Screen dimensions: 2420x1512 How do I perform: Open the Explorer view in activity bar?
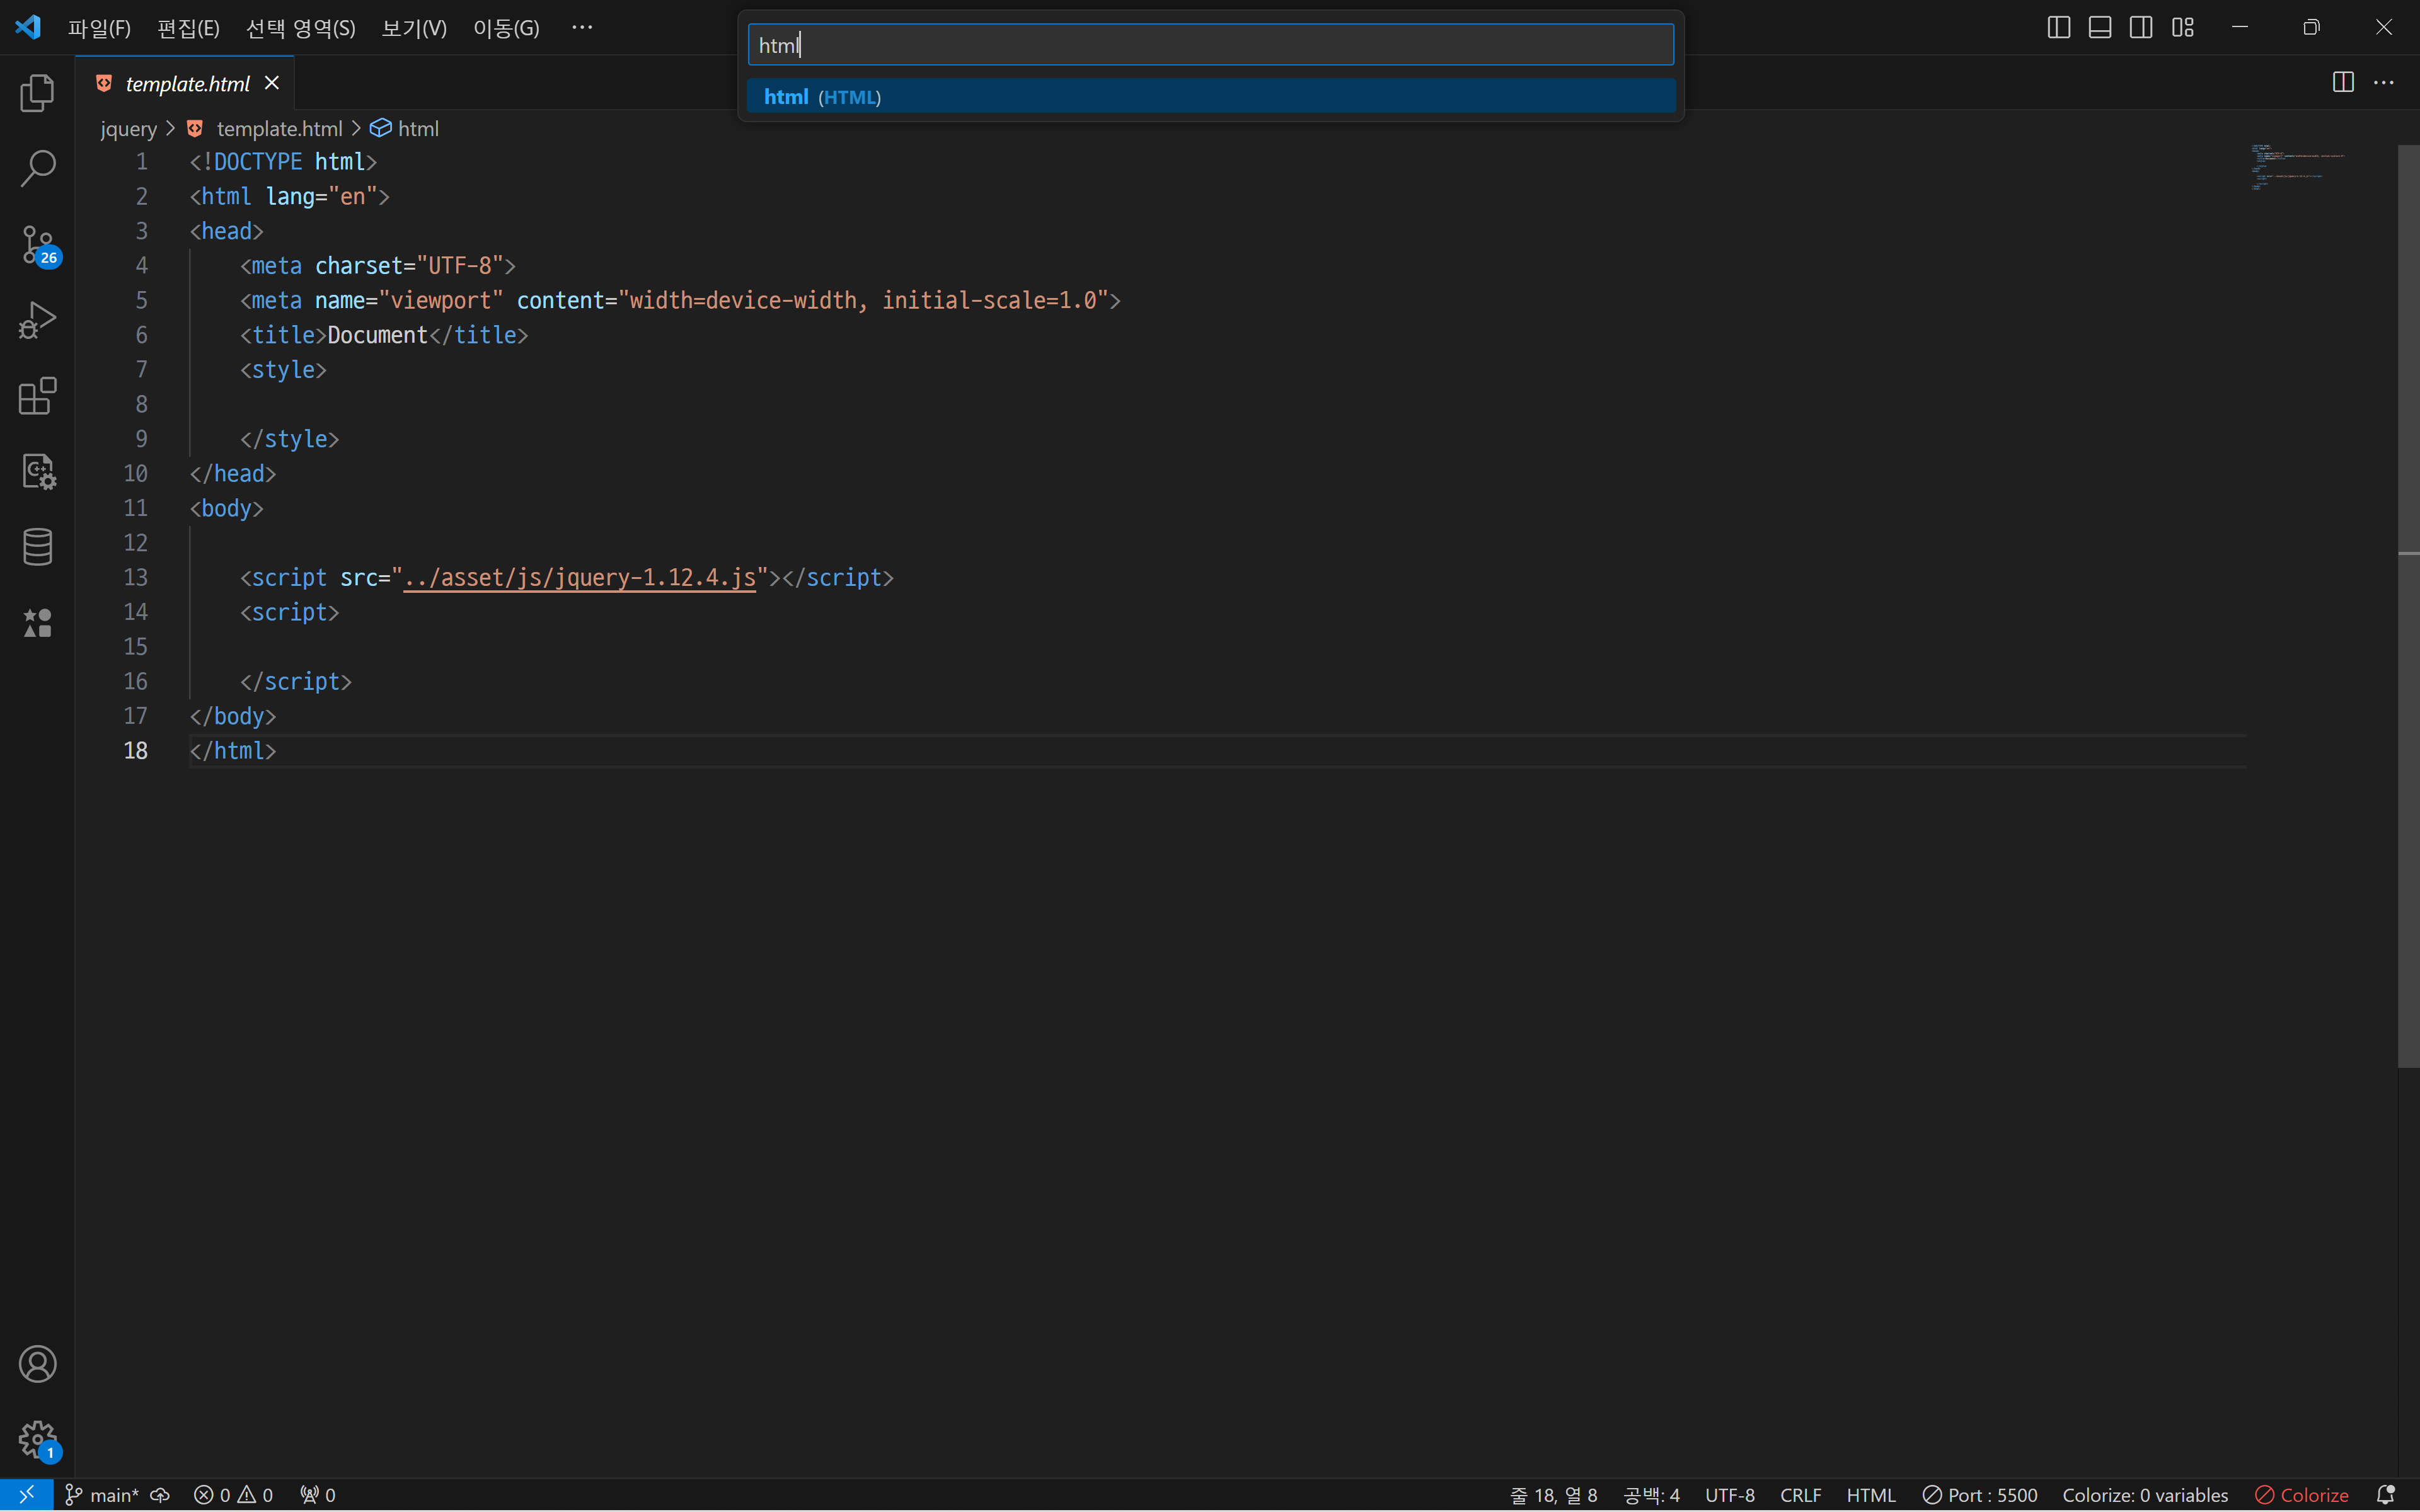tap(37, 93)
